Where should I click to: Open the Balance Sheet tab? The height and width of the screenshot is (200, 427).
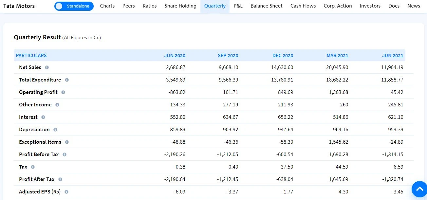coord(266,6)
